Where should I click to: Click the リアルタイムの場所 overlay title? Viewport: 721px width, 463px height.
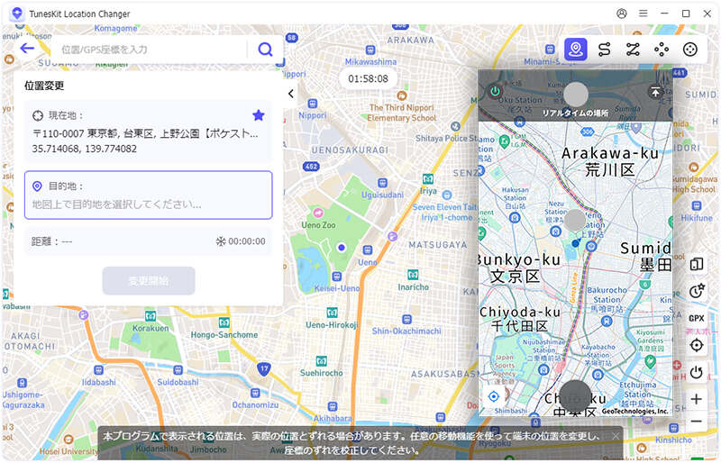click(x=575, y=113)
